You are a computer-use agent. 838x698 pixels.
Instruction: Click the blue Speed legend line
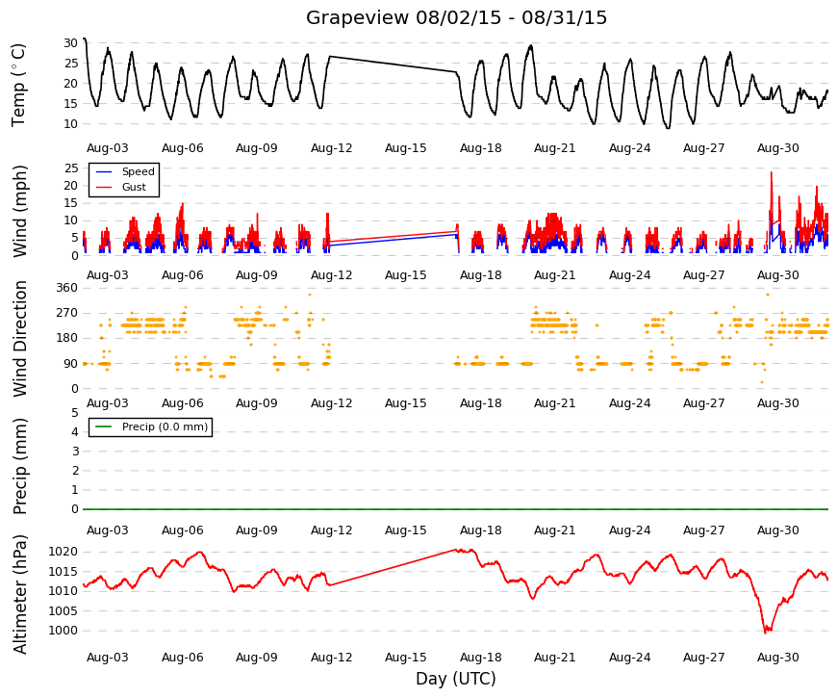click(x=104, y=171)
